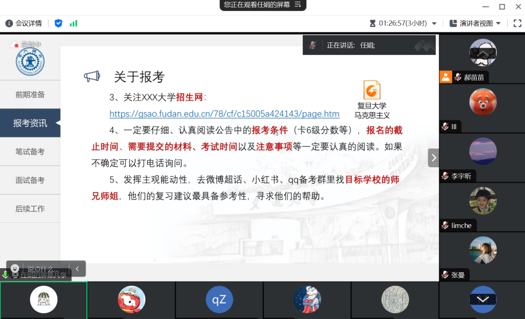
Task: Collapse participant panel with right chevron
Action: [x=433, y=158]
